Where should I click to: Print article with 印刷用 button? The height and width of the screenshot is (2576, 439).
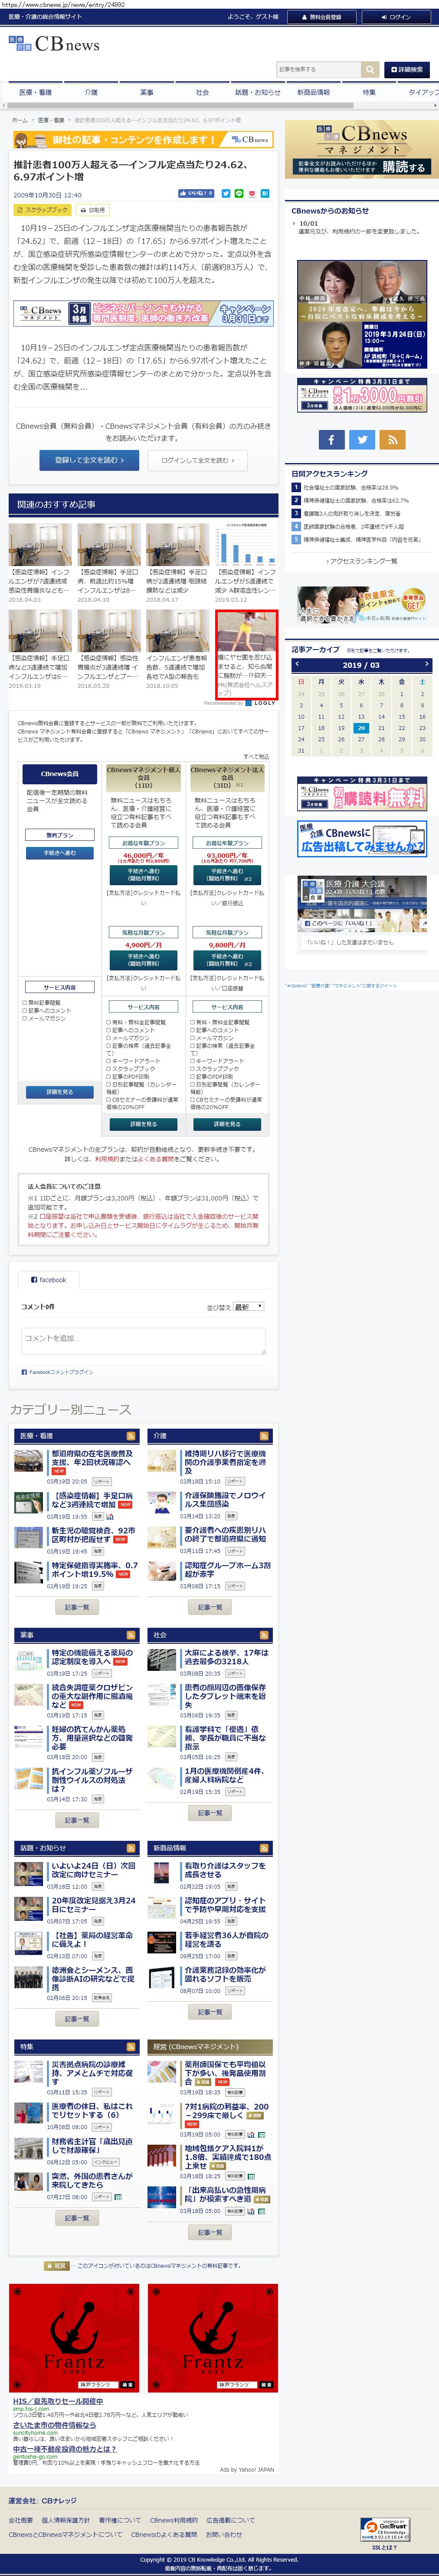(93, 210)
